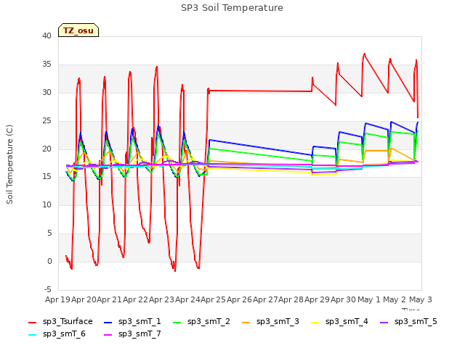
Task: Click the 35 y-axis tick label
Action: tap(46, 65)
